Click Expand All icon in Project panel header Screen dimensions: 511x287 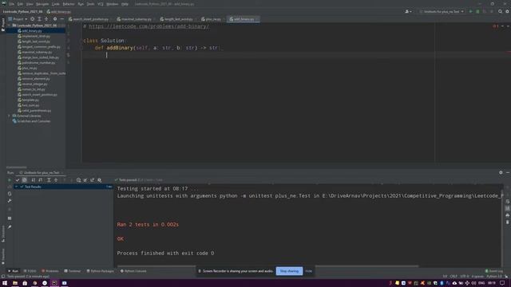(x=39, y=19)
